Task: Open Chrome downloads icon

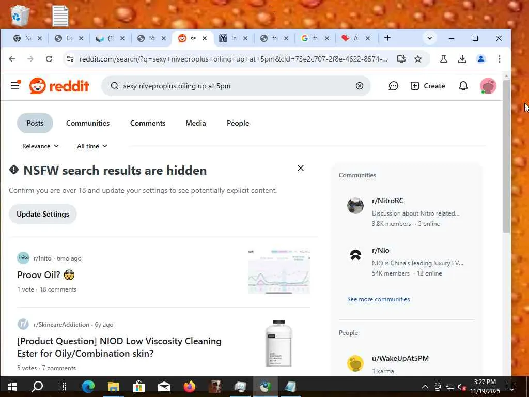Action: tap(462, 59)
